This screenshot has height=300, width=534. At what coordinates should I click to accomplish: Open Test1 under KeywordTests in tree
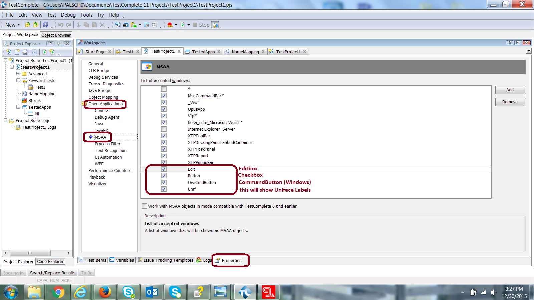coord(40,87)
